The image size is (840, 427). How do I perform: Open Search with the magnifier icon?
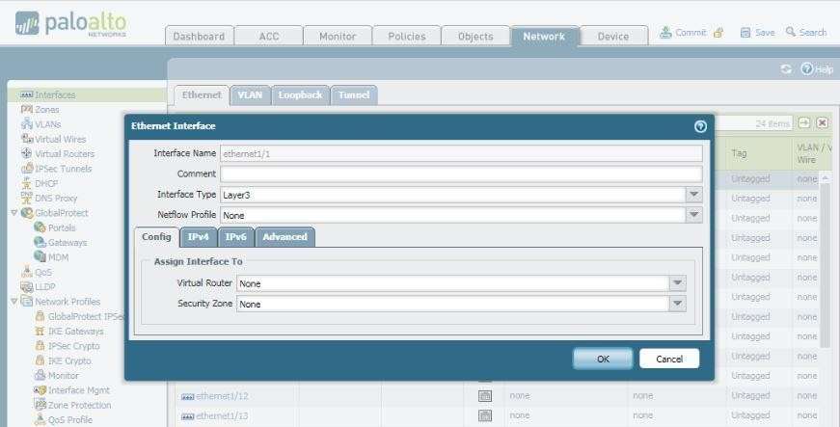791,32
